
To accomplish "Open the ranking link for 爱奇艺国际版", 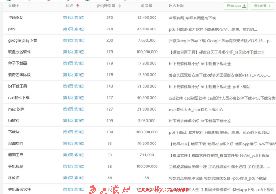I will (74, 75).
